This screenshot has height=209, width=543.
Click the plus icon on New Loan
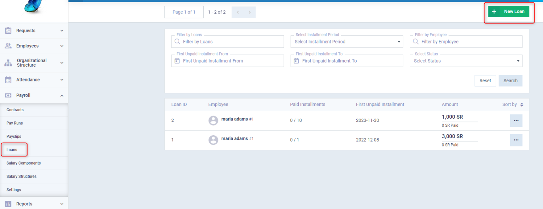494,12
